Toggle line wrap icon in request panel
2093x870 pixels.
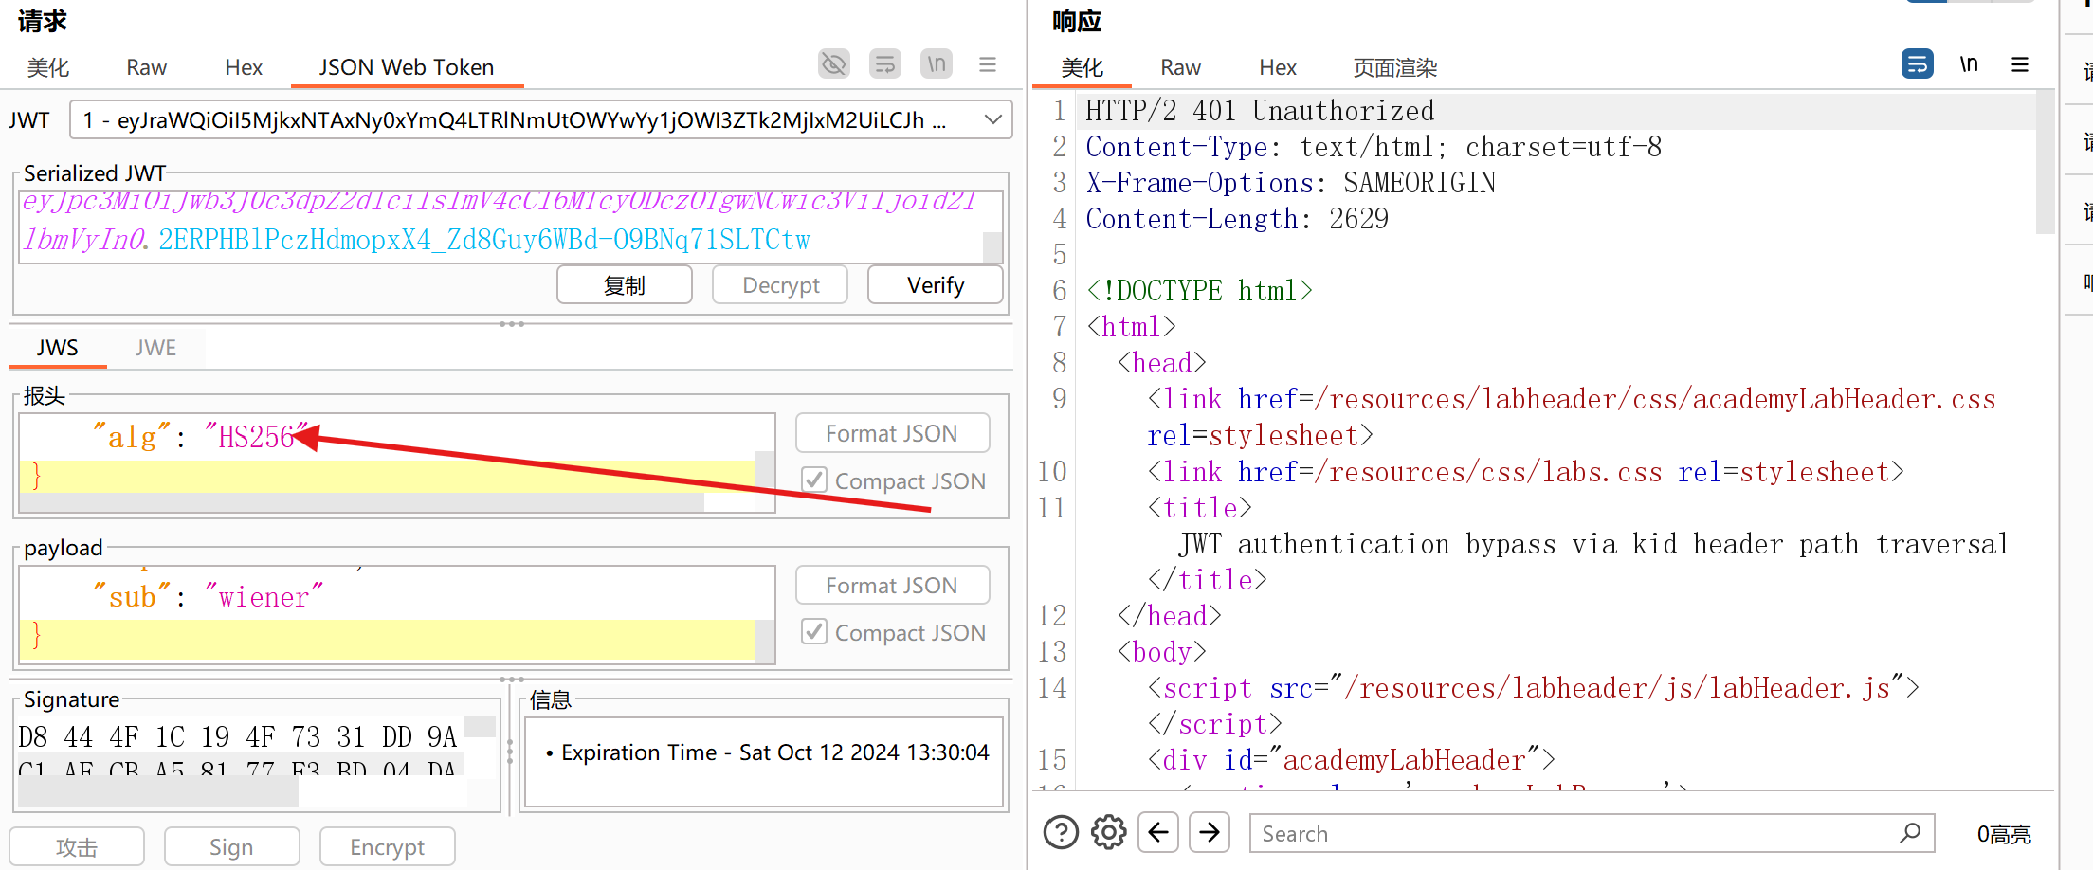[x=885, y=64]
